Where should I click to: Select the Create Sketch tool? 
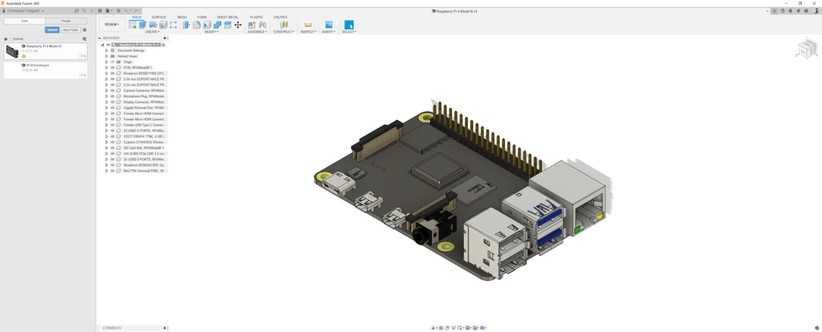(x=133, y=25)
